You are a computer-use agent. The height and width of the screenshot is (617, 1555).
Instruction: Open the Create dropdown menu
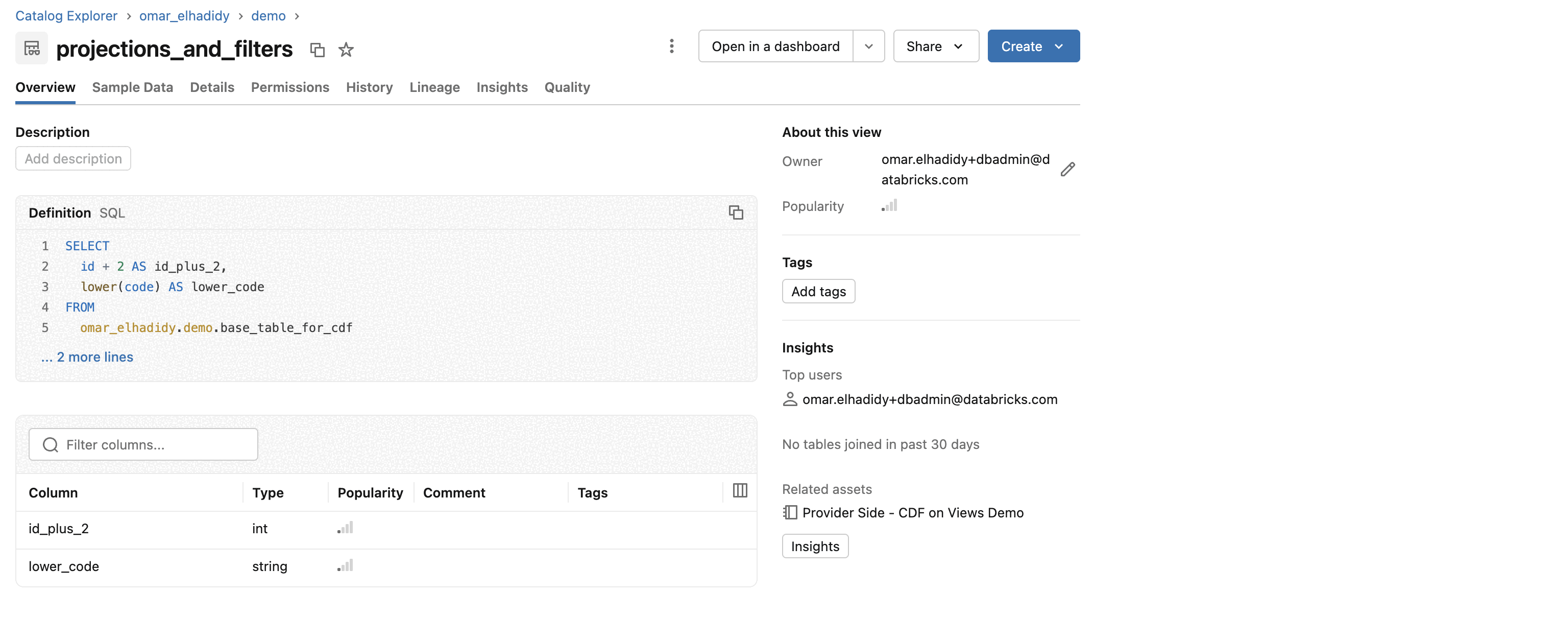click(1033, 46)
